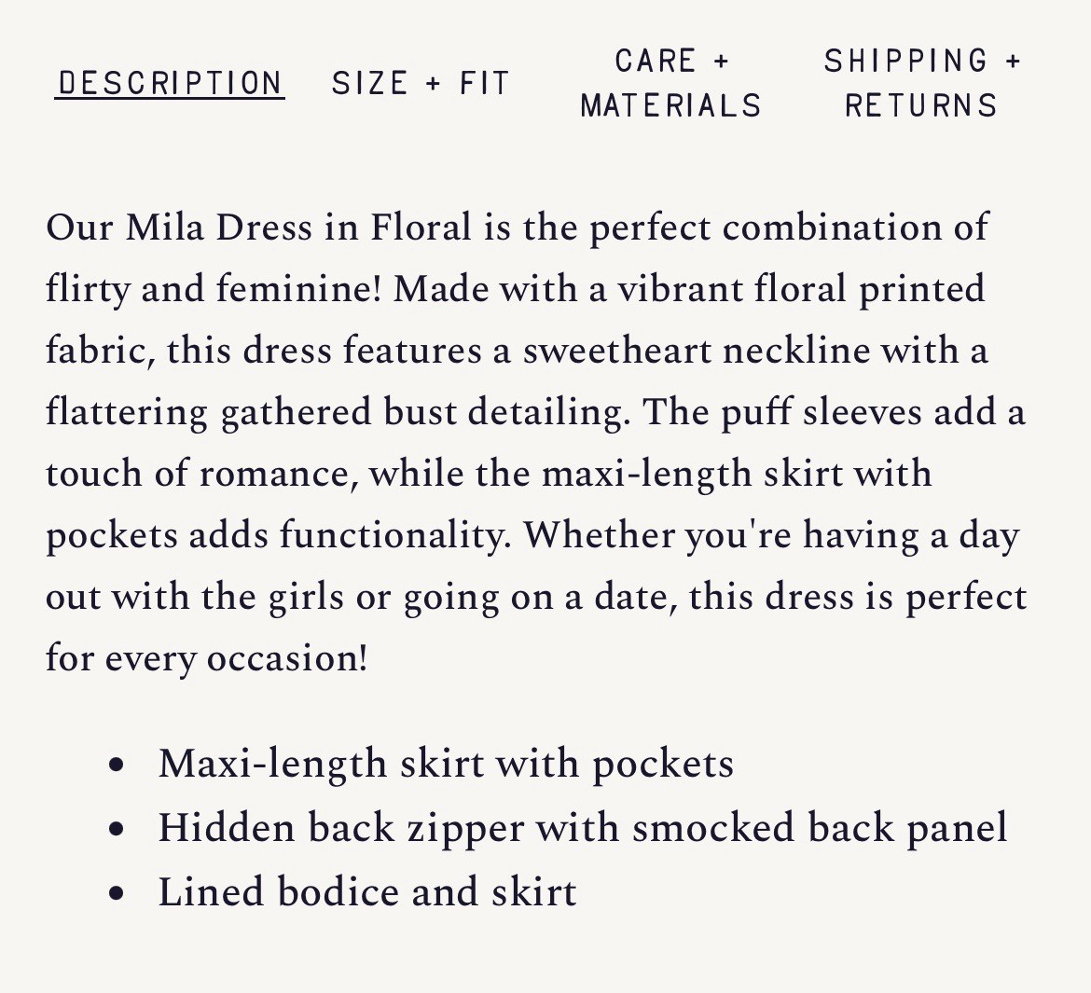Click the final line 'for every occasion!'
This screenshot has width=1091, height=993.
209,658
